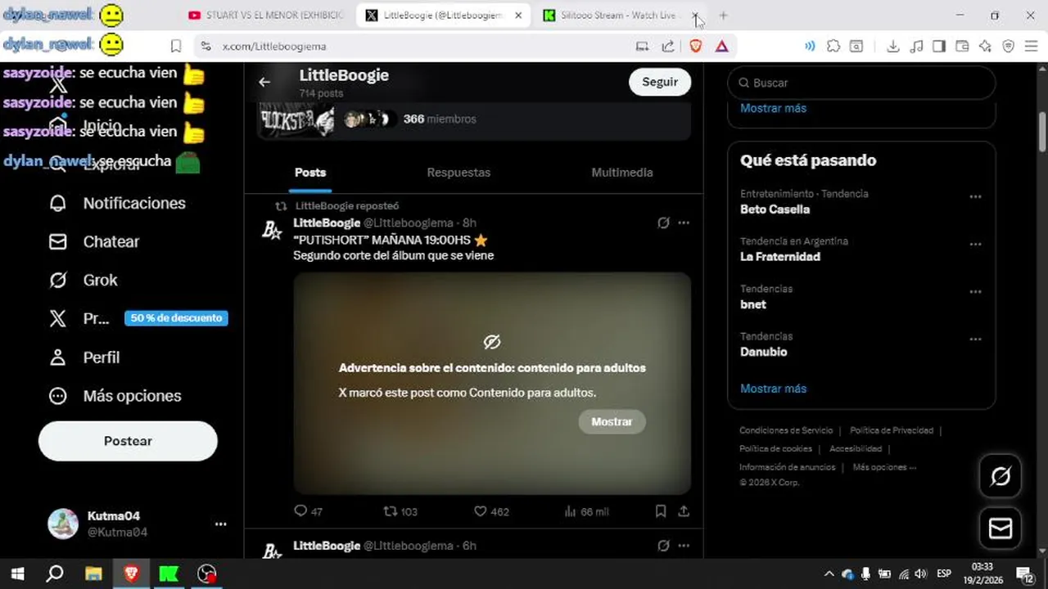Switch to the Posts tab
Viewport: 1048px width, 589px height.
click(310, 173)
